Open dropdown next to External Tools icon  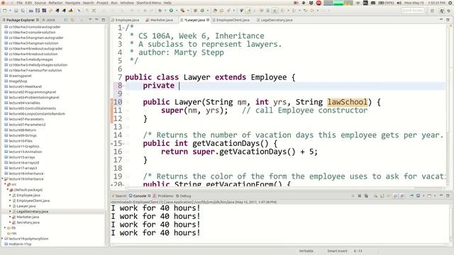[188, 11]
